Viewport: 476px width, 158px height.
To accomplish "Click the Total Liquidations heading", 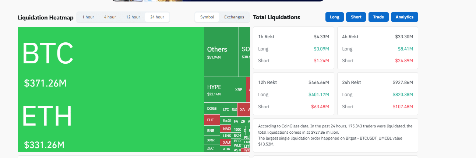I will tap(276, 17).
